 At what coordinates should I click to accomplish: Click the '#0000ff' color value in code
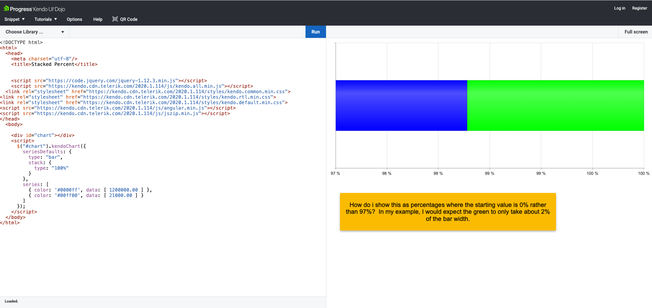pyautogui.click(x=67, y=190)
